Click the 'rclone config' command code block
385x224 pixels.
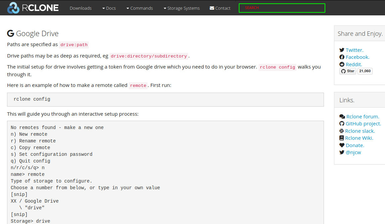tap(165, 100)
